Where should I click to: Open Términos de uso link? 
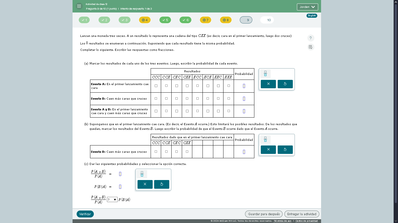(282, 221)
